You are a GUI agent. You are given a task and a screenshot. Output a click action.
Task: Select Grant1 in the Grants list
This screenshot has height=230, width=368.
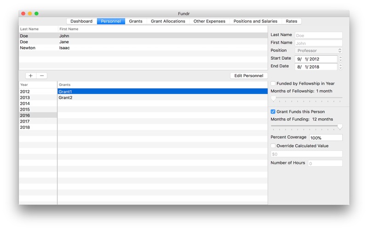tap(162, 92)
